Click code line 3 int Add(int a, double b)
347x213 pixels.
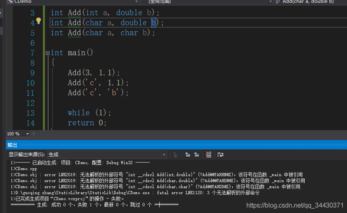105,13
